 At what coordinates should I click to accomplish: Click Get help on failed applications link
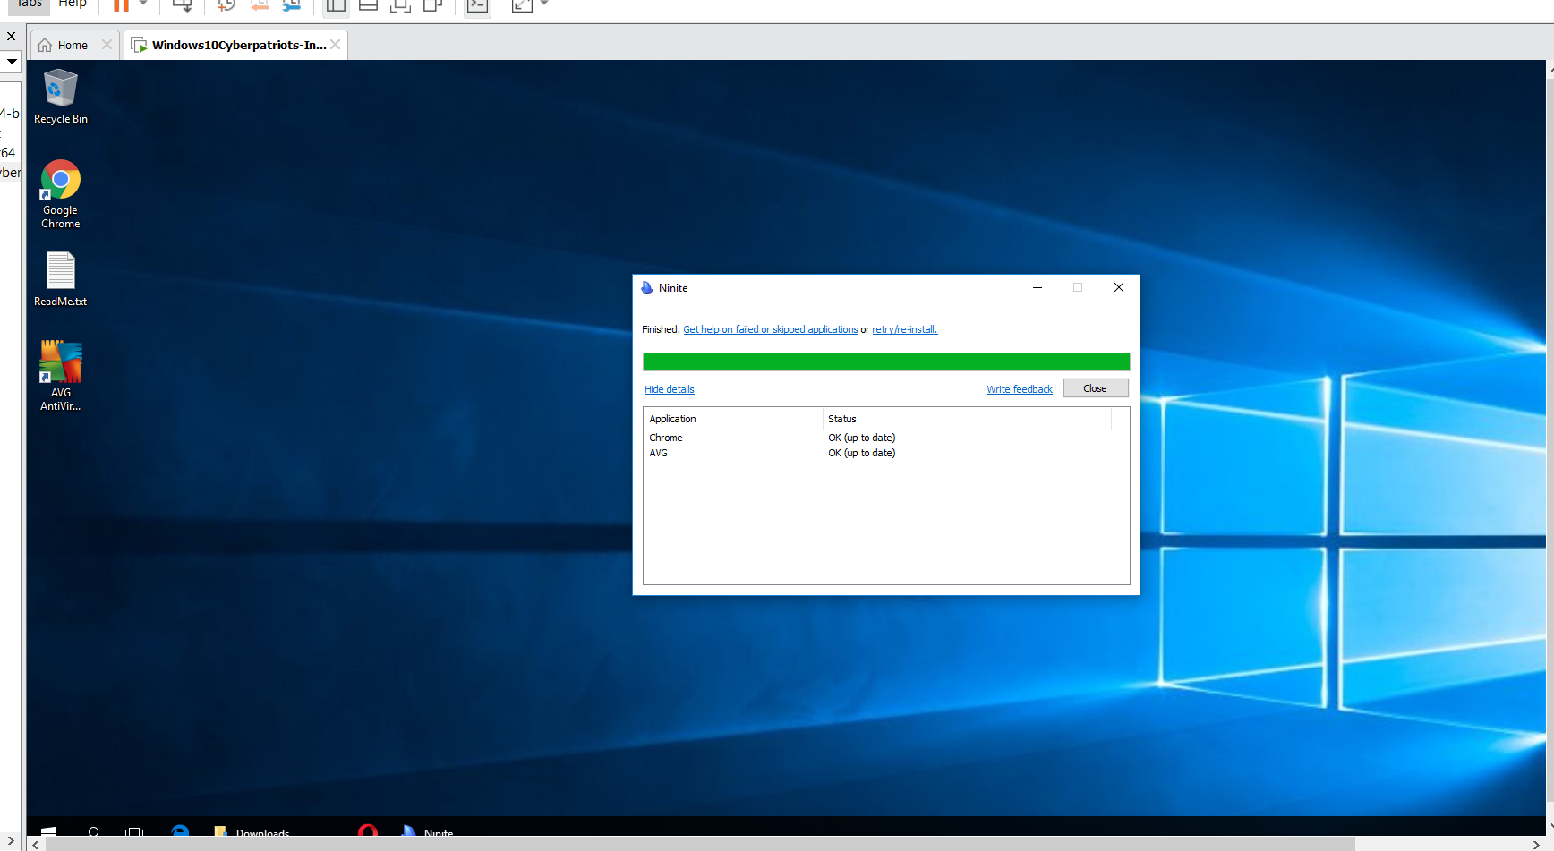click(x=770, y=329)
